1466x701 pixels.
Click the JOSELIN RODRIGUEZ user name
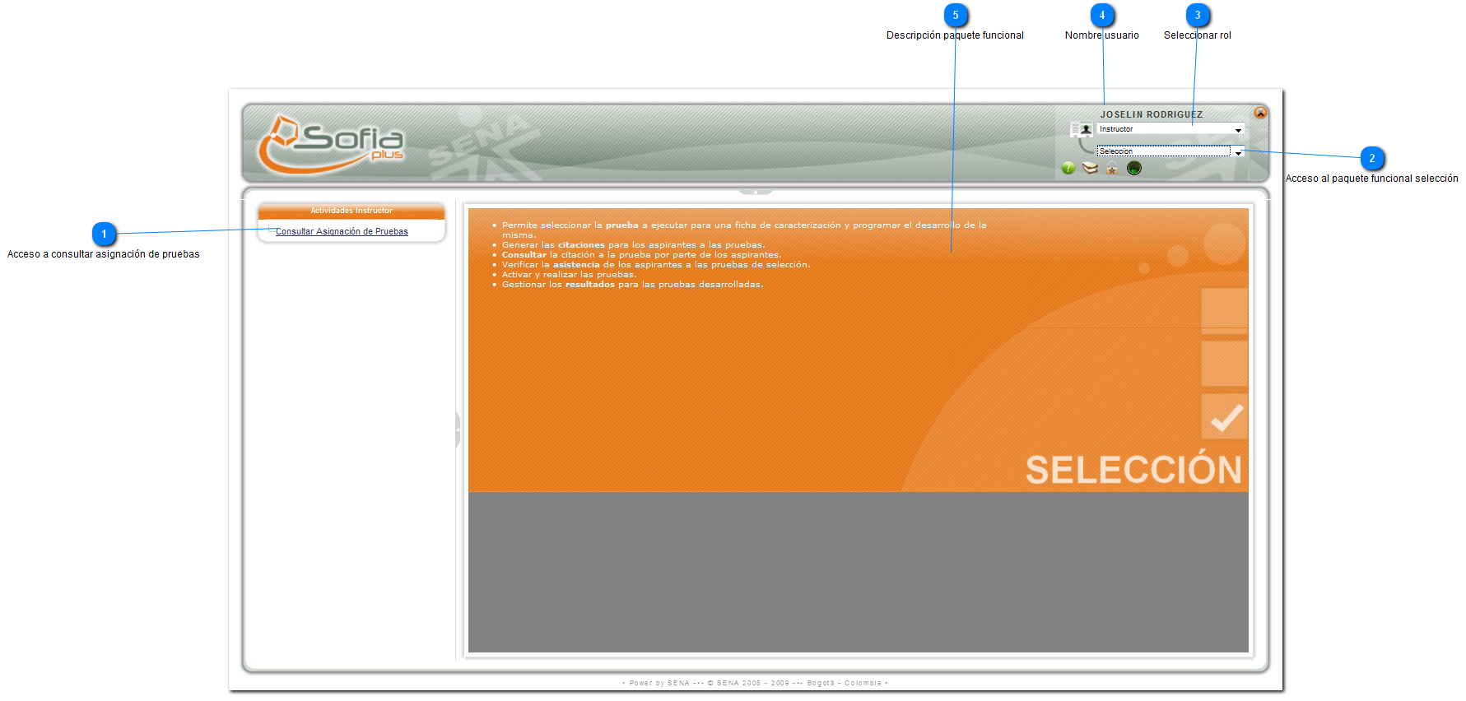point(1152,114)
